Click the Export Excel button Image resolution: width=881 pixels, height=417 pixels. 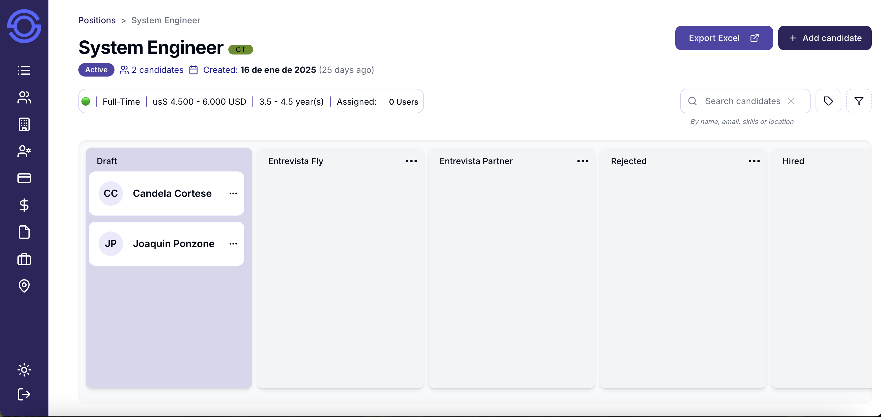724,38
